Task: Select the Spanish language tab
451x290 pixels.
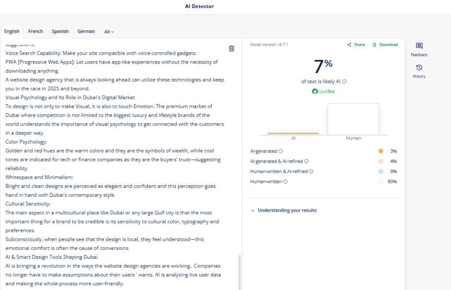Action: coord(60,31)
